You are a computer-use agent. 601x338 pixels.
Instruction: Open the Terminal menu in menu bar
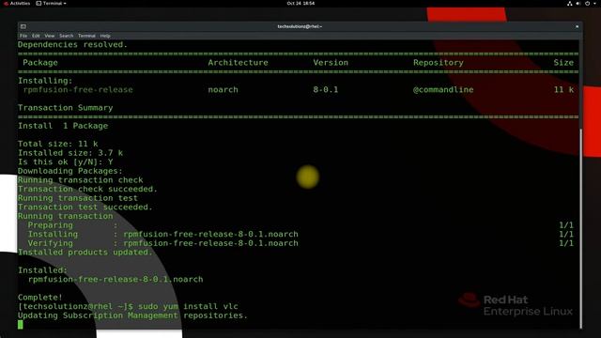point(86,36)
